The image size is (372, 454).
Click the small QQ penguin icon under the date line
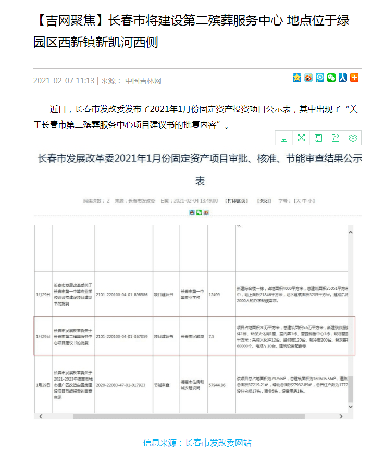click(x=192, y=212)
